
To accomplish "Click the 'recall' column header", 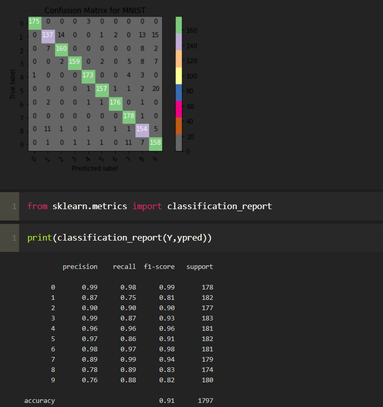I will tap(124, 267).
